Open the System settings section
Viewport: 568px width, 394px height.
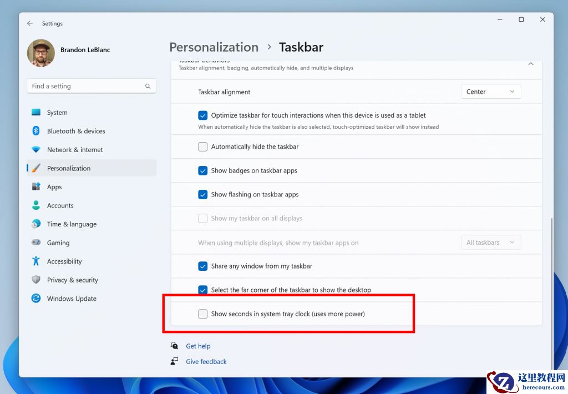coord(57,112)
